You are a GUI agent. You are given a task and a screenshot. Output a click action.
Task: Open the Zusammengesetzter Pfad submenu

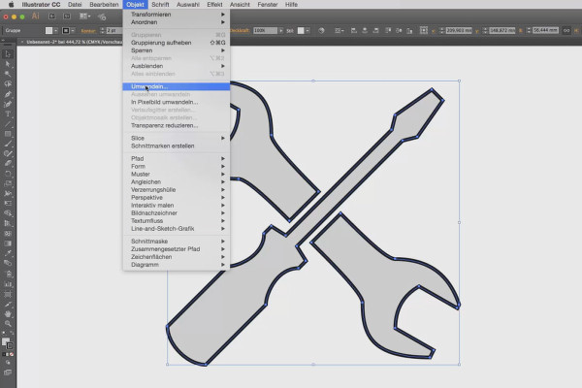pyautogui.click(x=177, y=249)
